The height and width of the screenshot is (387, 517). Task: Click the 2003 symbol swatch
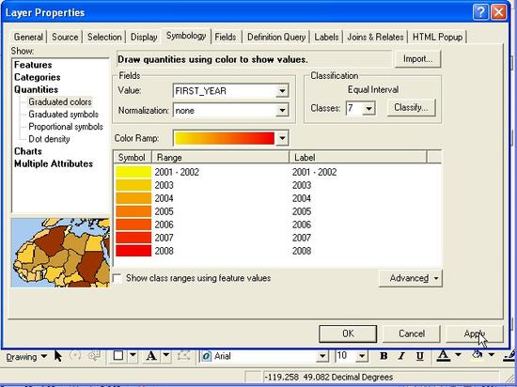click(x=133, y=185)
